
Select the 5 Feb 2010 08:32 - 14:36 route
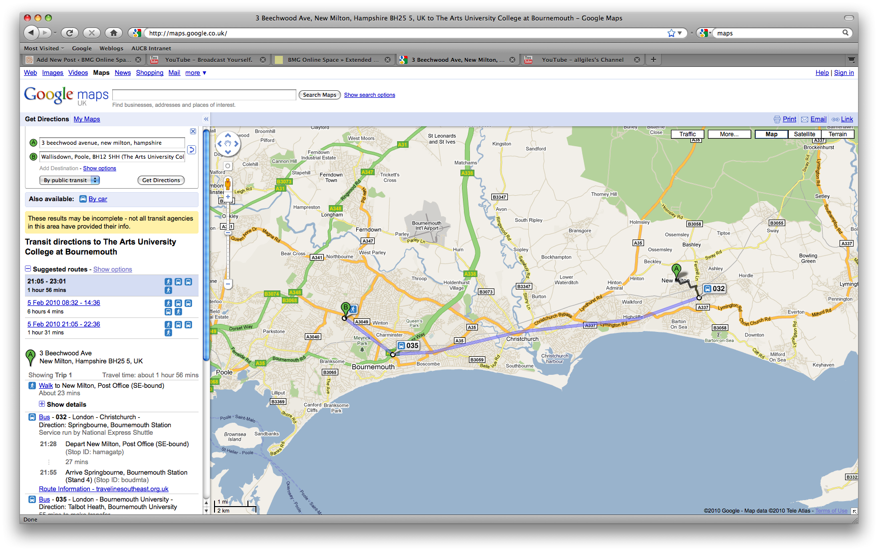point(64,303)
